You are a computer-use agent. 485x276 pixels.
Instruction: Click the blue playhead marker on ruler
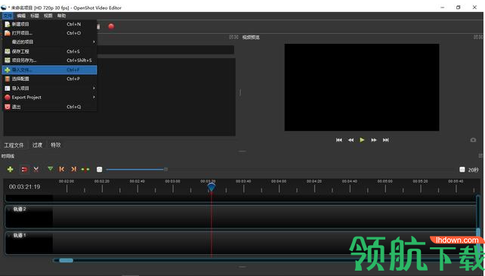pos(212,187)
